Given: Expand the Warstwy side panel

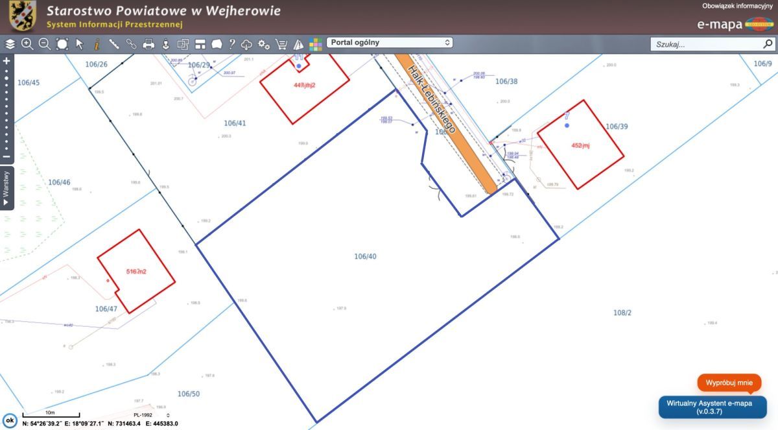Looking at the screenshot, I should coord(6,188).
